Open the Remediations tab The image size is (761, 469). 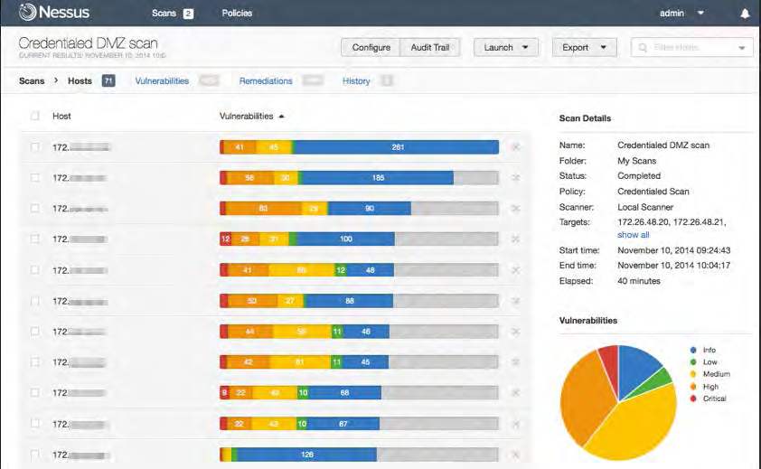(x=266, y=81)
